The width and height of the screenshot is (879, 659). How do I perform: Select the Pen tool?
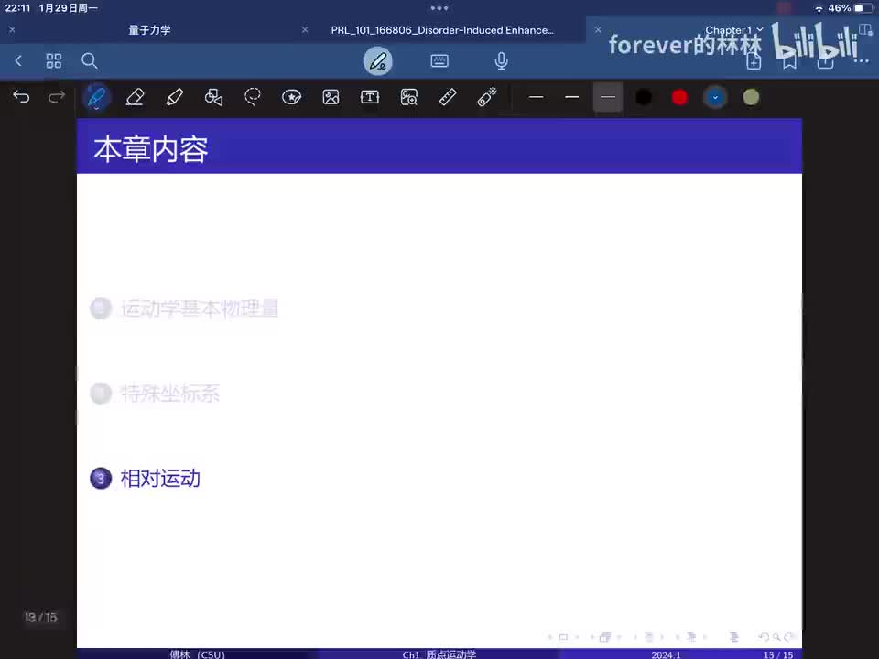(96, 98)
